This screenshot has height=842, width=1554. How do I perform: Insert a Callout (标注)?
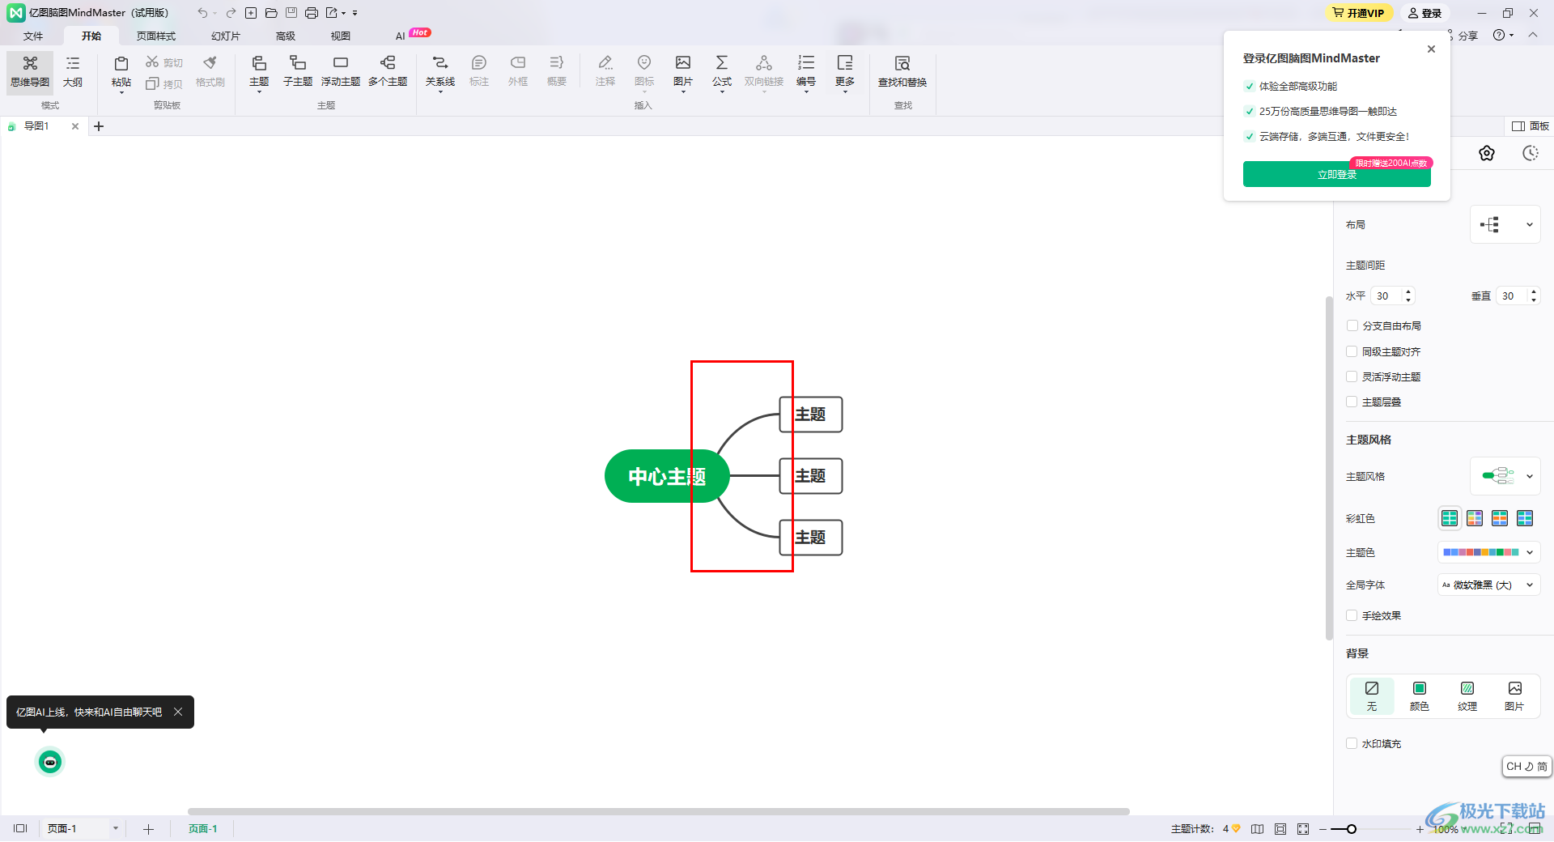click(x=479, y=72)
